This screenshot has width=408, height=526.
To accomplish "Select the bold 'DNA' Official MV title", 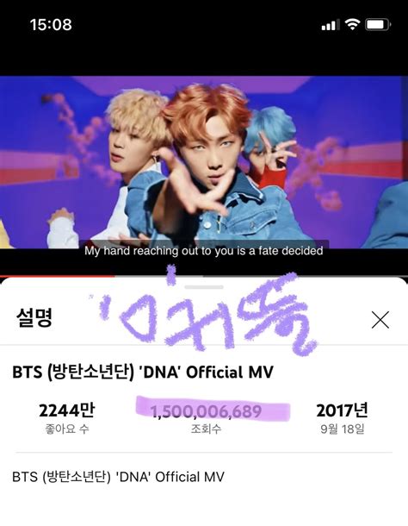I will click(143, 372).
